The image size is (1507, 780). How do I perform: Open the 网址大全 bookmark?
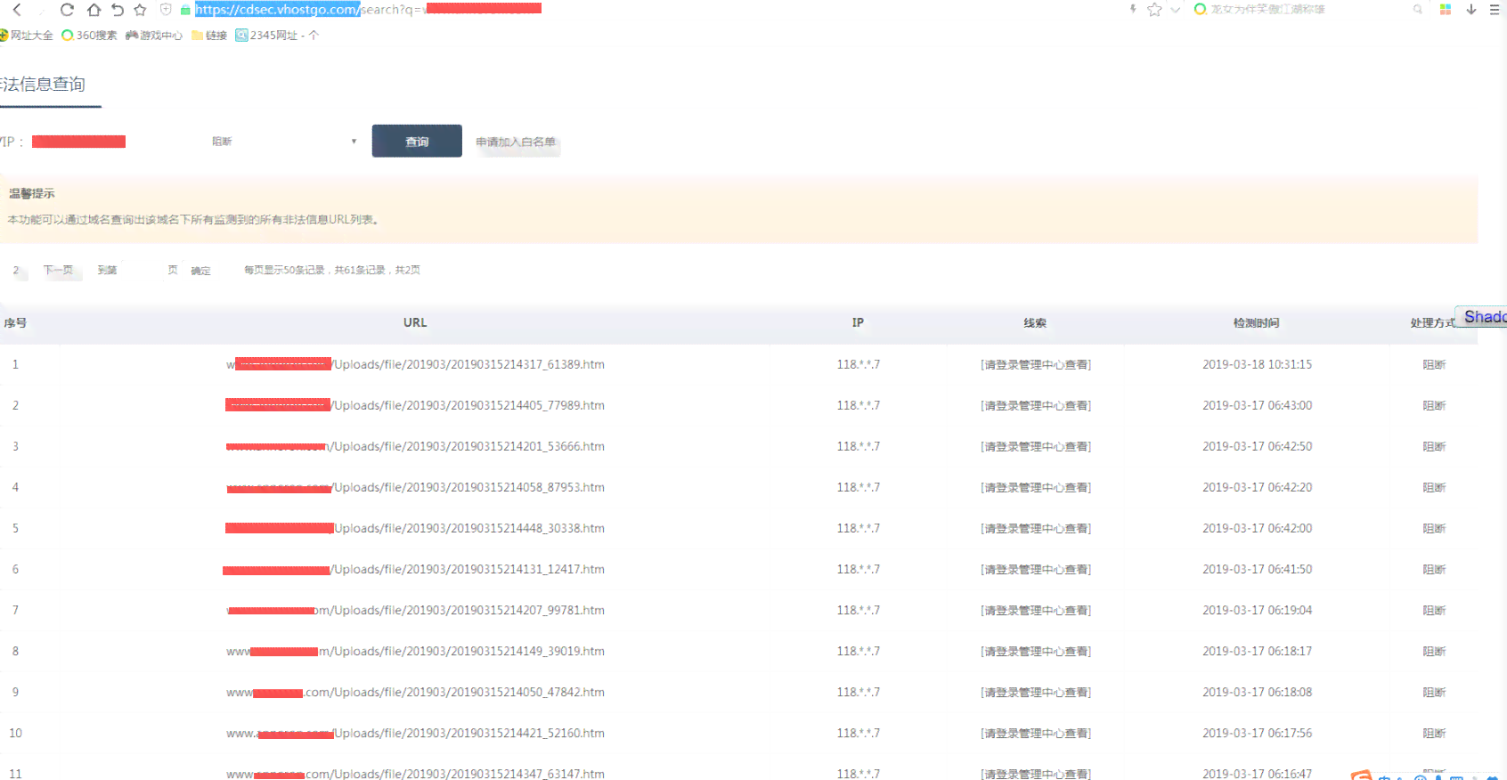pyautogui.click(x=27, y=36)
